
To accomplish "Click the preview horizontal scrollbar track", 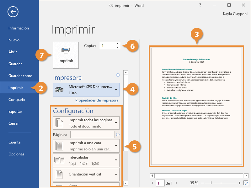I will pos(199,176).
